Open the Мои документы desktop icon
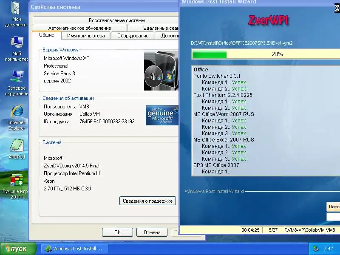Screen dimensions: 340x255 click(16, 14)
